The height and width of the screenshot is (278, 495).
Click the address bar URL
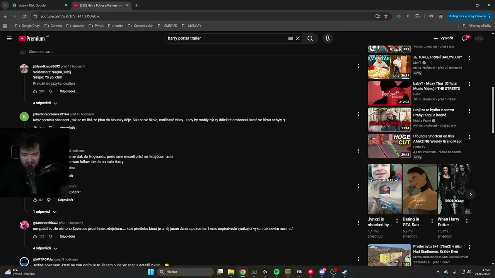70,16
